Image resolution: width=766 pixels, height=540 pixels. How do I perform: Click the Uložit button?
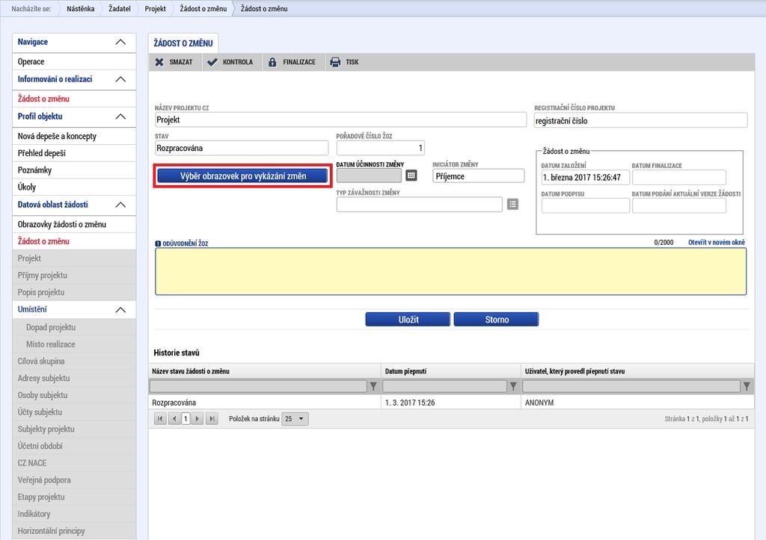408,320
